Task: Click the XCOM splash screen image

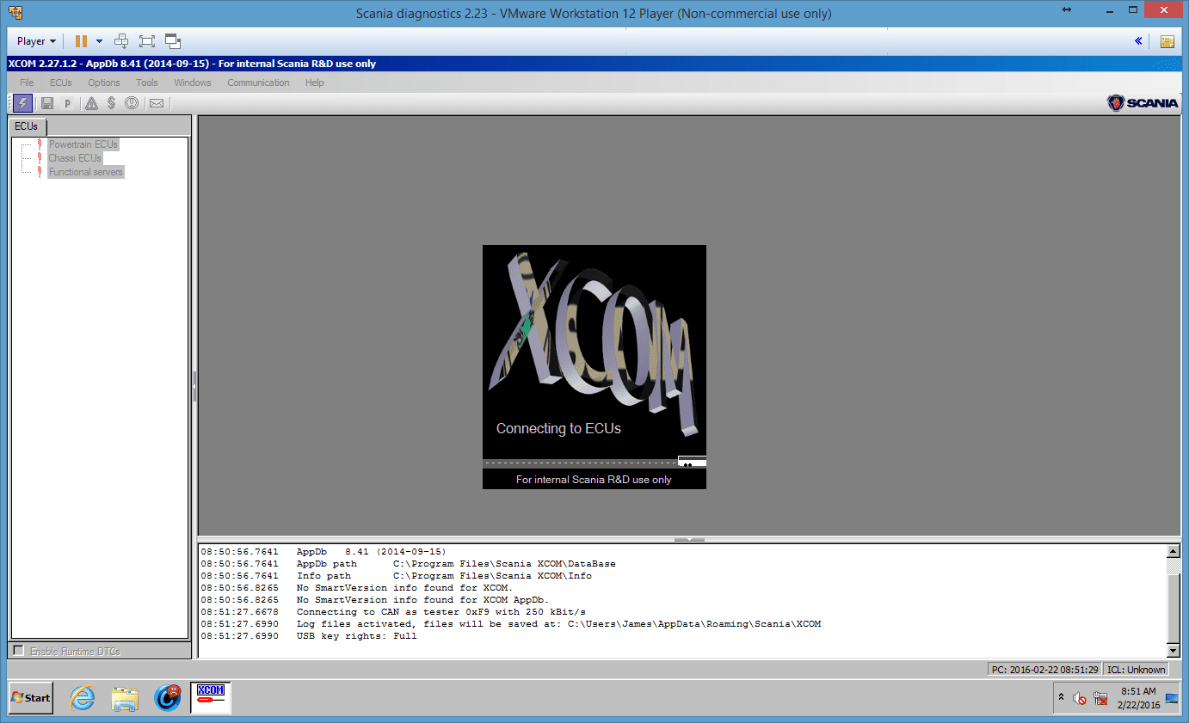Action: point(594,367)
